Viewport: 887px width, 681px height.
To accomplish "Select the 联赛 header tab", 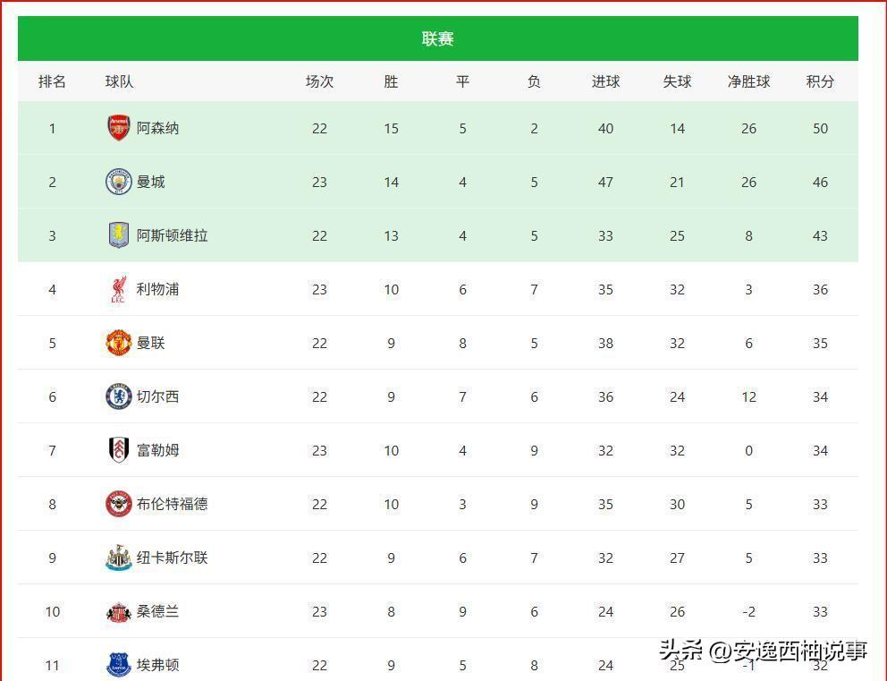I will [x=438, y=38].
